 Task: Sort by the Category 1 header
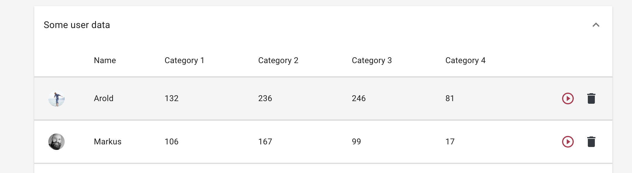click(x=184, y=60)
